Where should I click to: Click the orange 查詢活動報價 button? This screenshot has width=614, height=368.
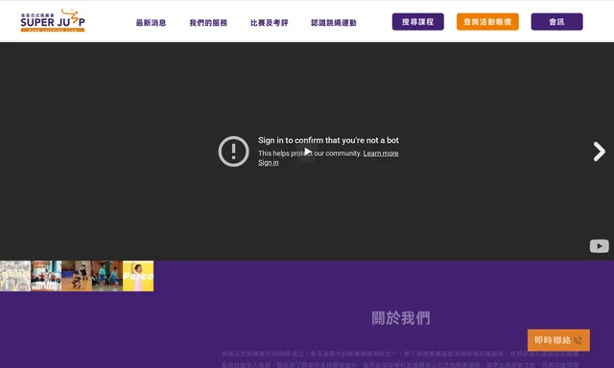(487, 21)
